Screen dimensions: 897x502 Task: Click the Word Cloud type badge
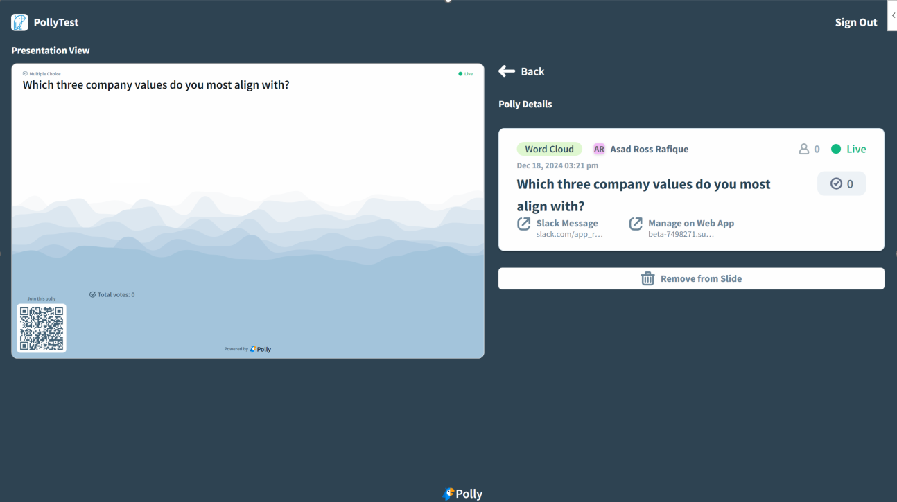coord(549,148)
